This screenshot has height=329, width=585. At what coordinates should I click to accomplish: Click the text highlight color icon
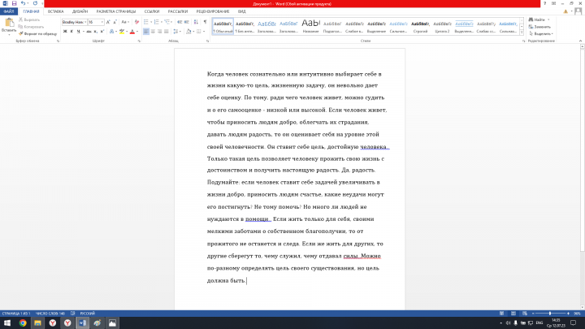point(122,32)
